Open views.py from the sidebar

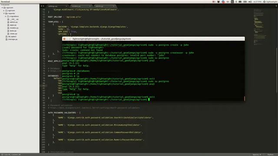[13, 34]
